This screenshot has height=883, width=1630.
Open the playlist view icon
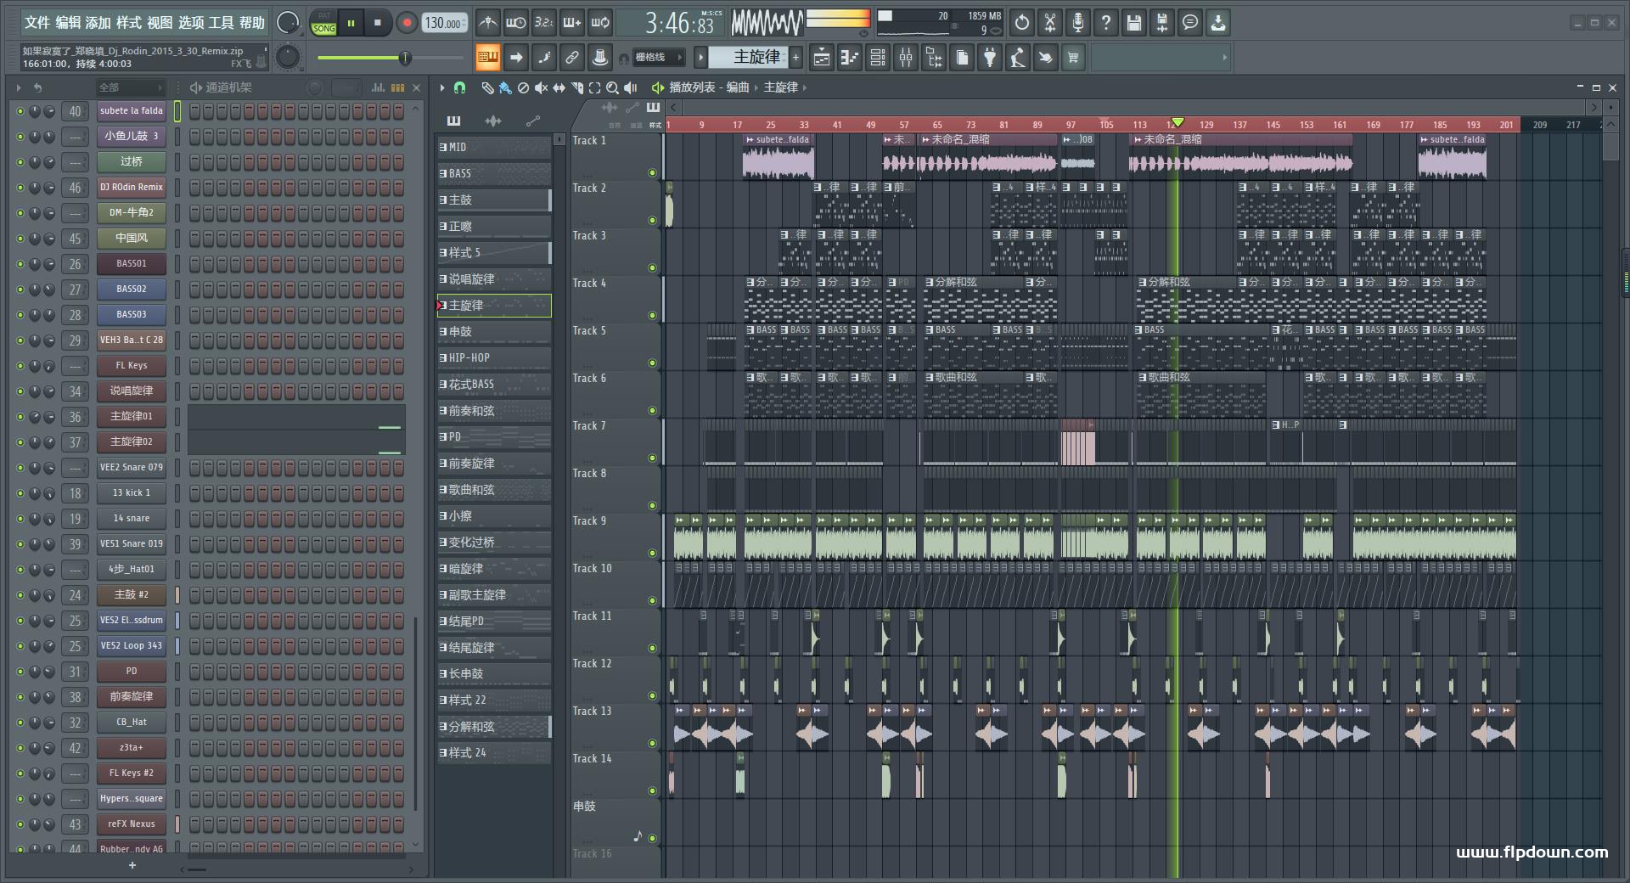click(822, 58)
